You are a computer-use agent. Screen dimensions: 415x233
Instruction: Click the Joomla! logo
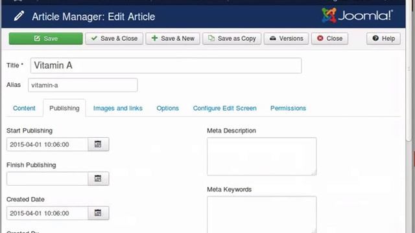click(357, 16)
